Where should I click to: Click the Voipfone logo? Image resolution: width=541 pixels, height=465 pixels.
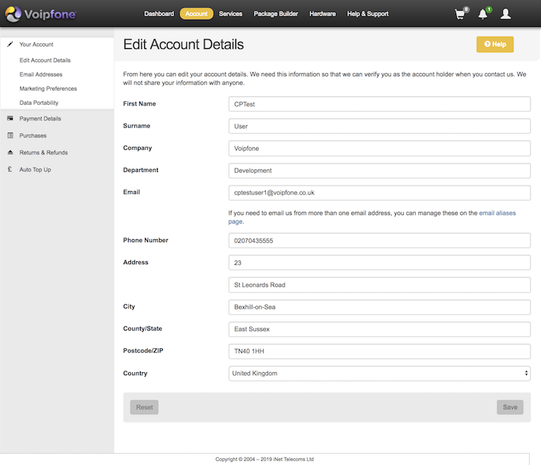point(40,14)
